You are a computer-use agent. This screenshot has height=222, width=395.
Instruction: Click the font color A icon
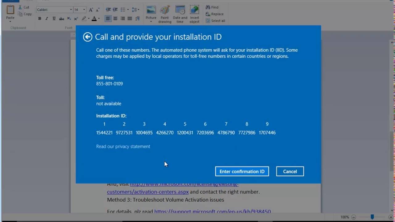click(94, 18)
